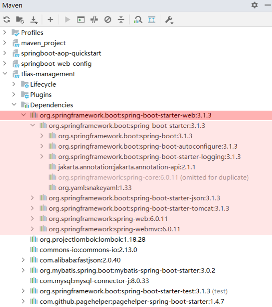Click maven_project Maven module icon
Viewport: 272px width, 307px height.
[x=16, y=43]
